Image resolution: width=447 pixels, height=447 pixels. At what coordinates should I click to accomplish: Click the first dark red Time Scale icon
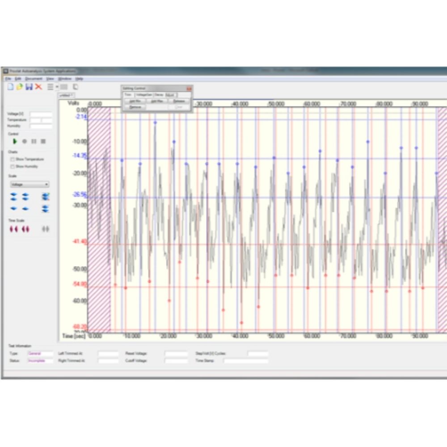(x=14, y=229)
